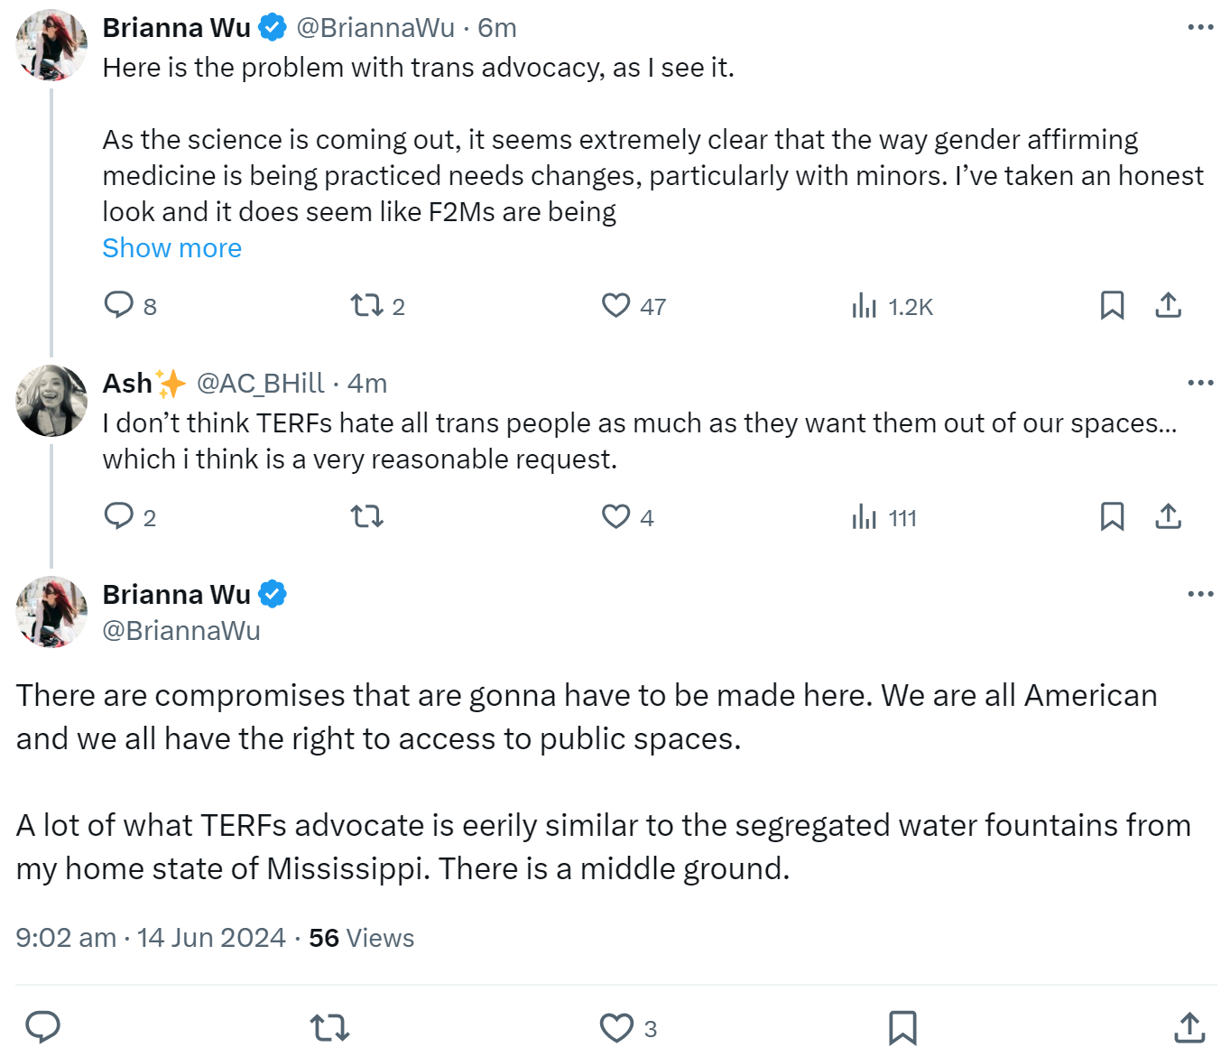The width and height of the screenshot is (1221, 1057).
Task: Like the tweet with 47 likes
Action: pos(615,305)
